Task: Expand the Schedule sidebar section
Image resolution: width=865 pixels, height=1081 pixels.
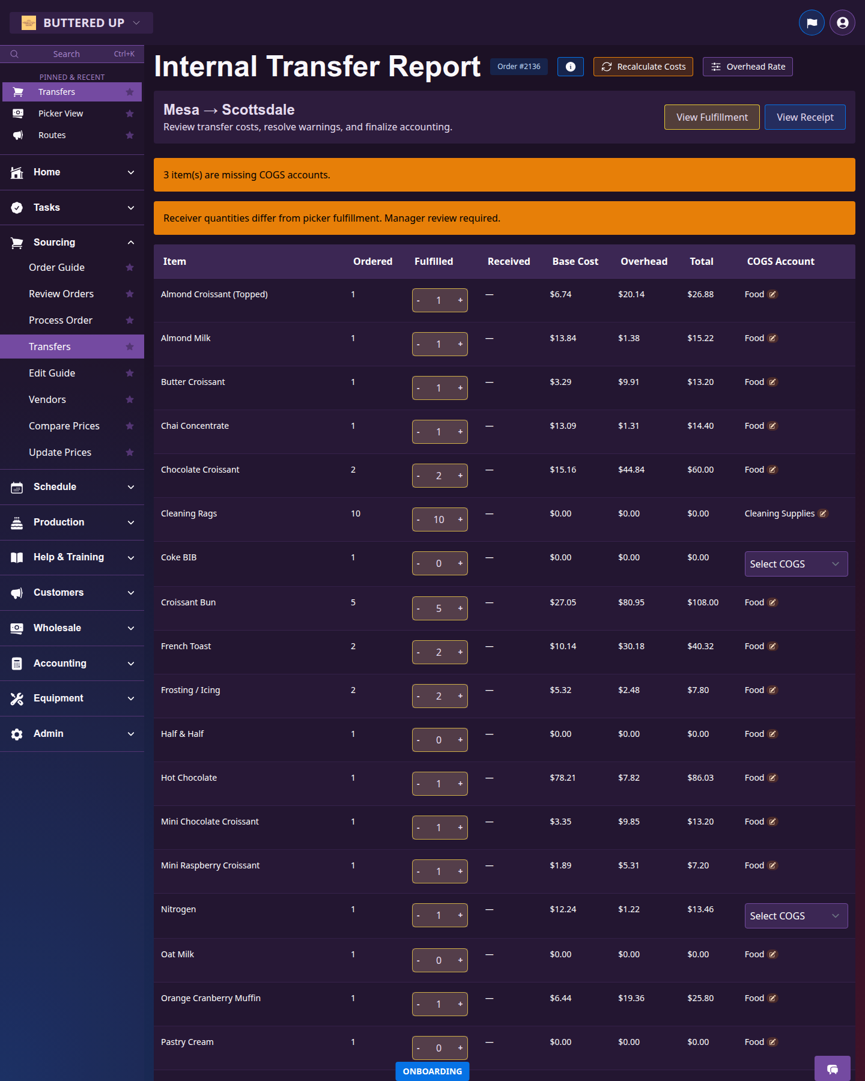Action: click(72, 487)
